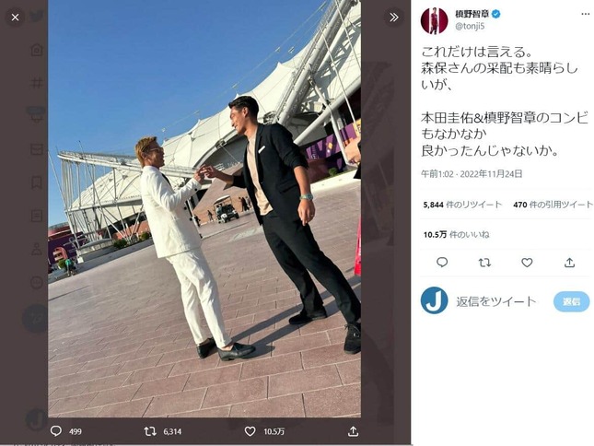
Task: Click the 返信 reply button
Action: click(x=571, y=301)
